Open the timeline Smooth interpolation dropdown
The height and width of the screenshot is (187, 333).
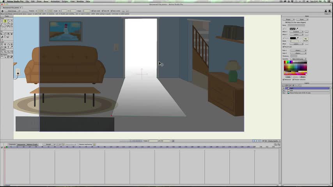pyautogui.click(x=49, y=144)
